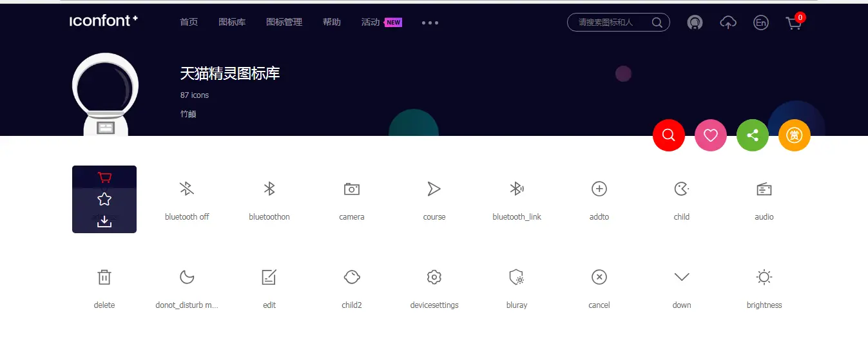Screen dimensions: 868x353
Task: Click the brightness sun icon
Action: pyautogui.click(x=764, y=277)
